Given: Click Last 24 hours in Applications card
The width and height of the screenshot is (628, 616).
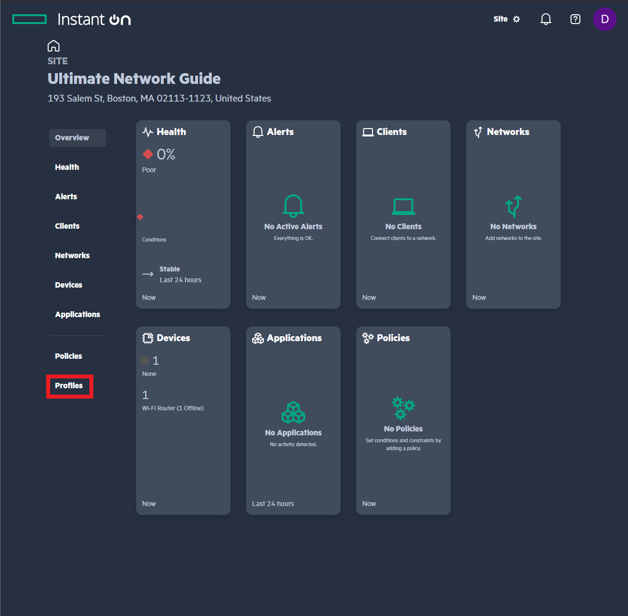Looking at the screenshot, I should 273,504.
